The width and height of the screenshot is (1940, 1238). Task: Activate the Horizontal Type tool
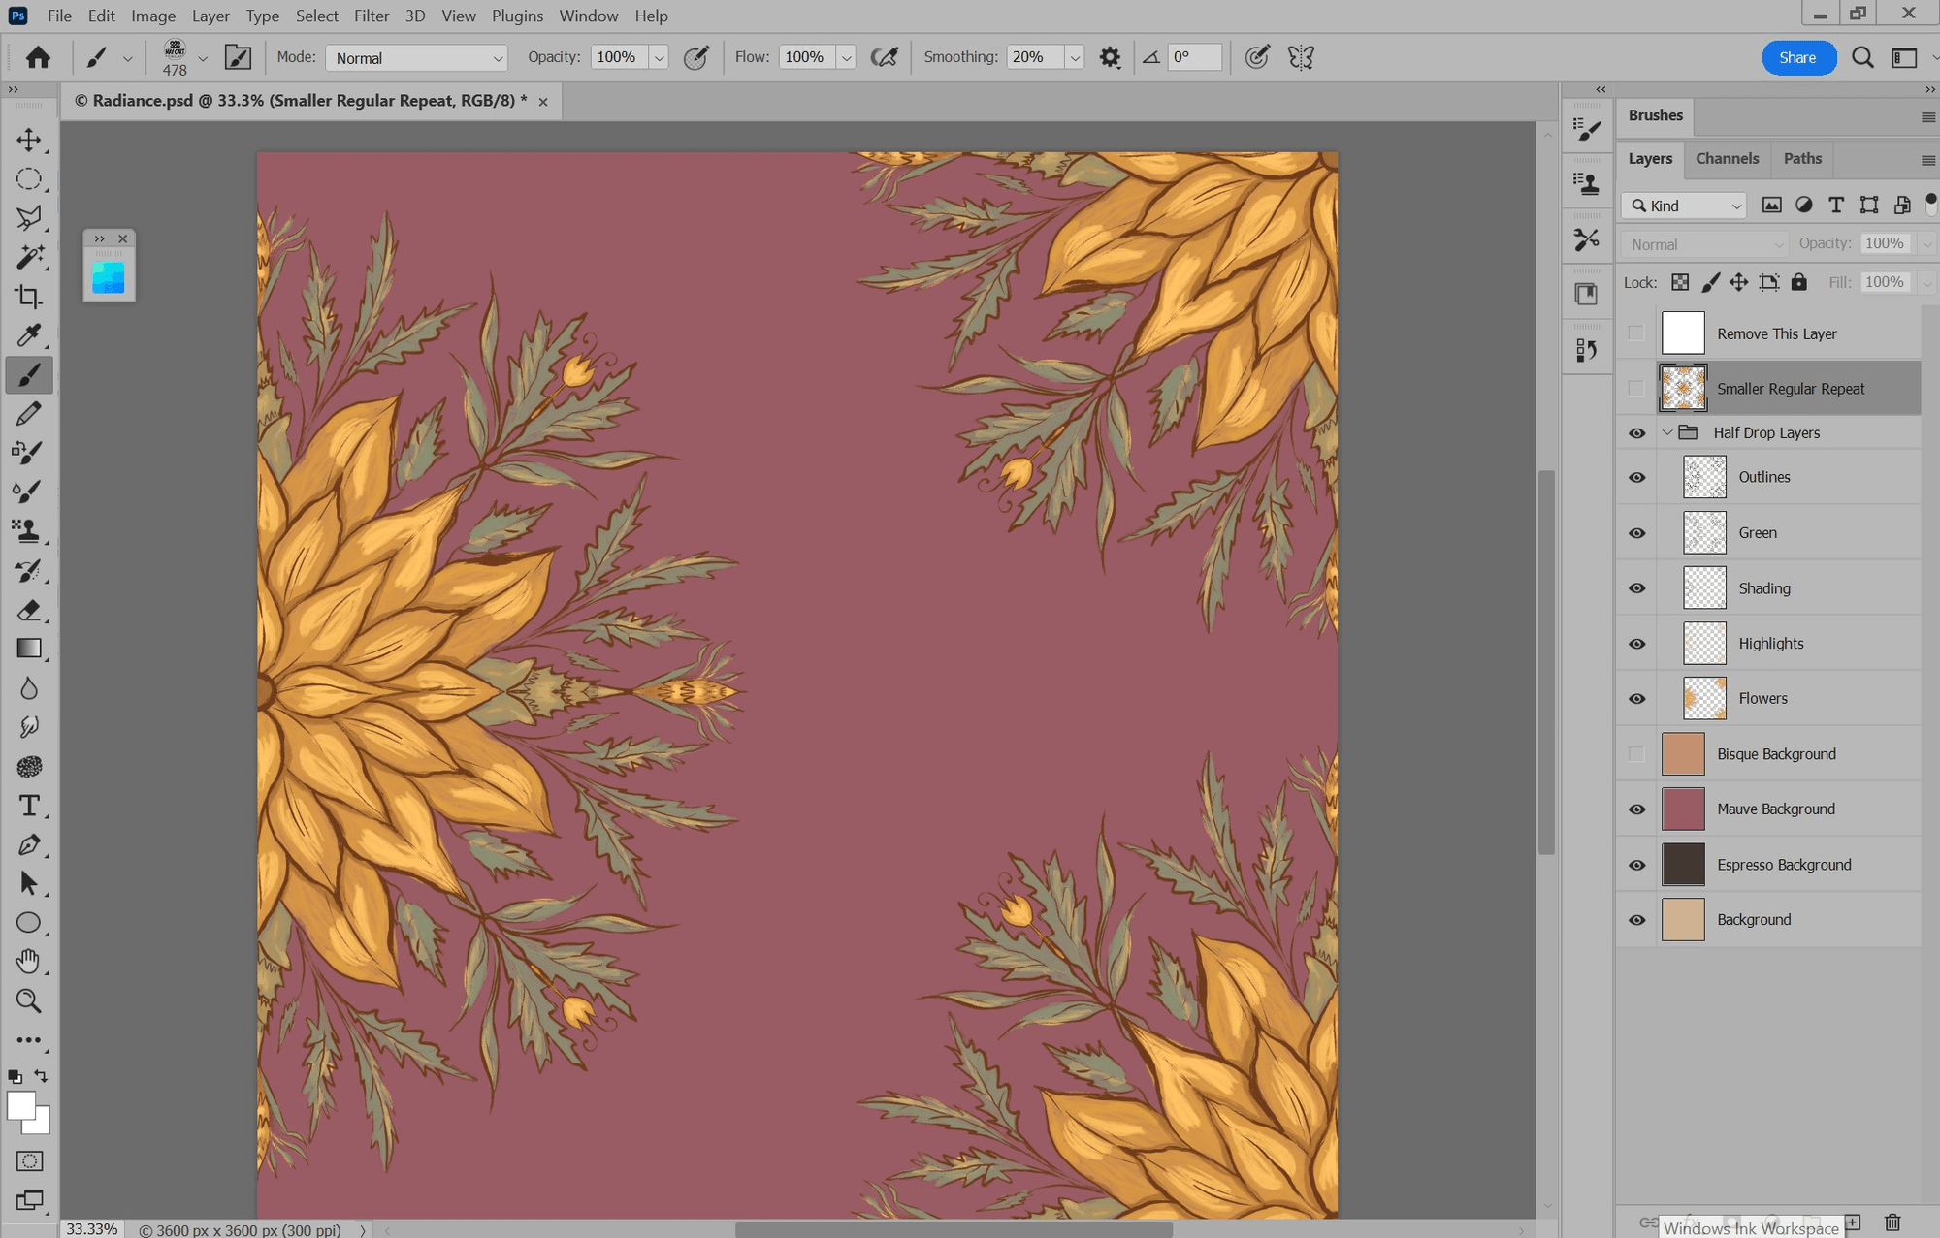coord(29,806)
